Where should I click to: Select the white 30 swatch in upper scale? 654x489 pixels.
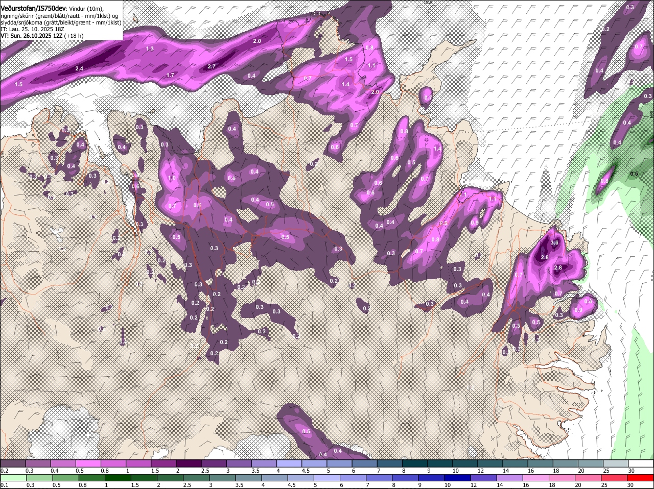pos(641,463)
